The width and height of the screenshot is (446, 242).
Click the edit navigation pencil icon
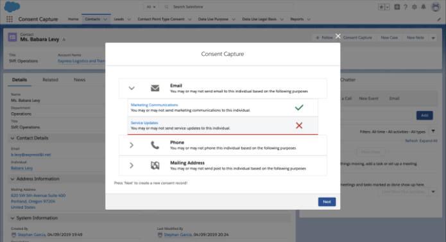pyautogui.click(x=439, y=19)
